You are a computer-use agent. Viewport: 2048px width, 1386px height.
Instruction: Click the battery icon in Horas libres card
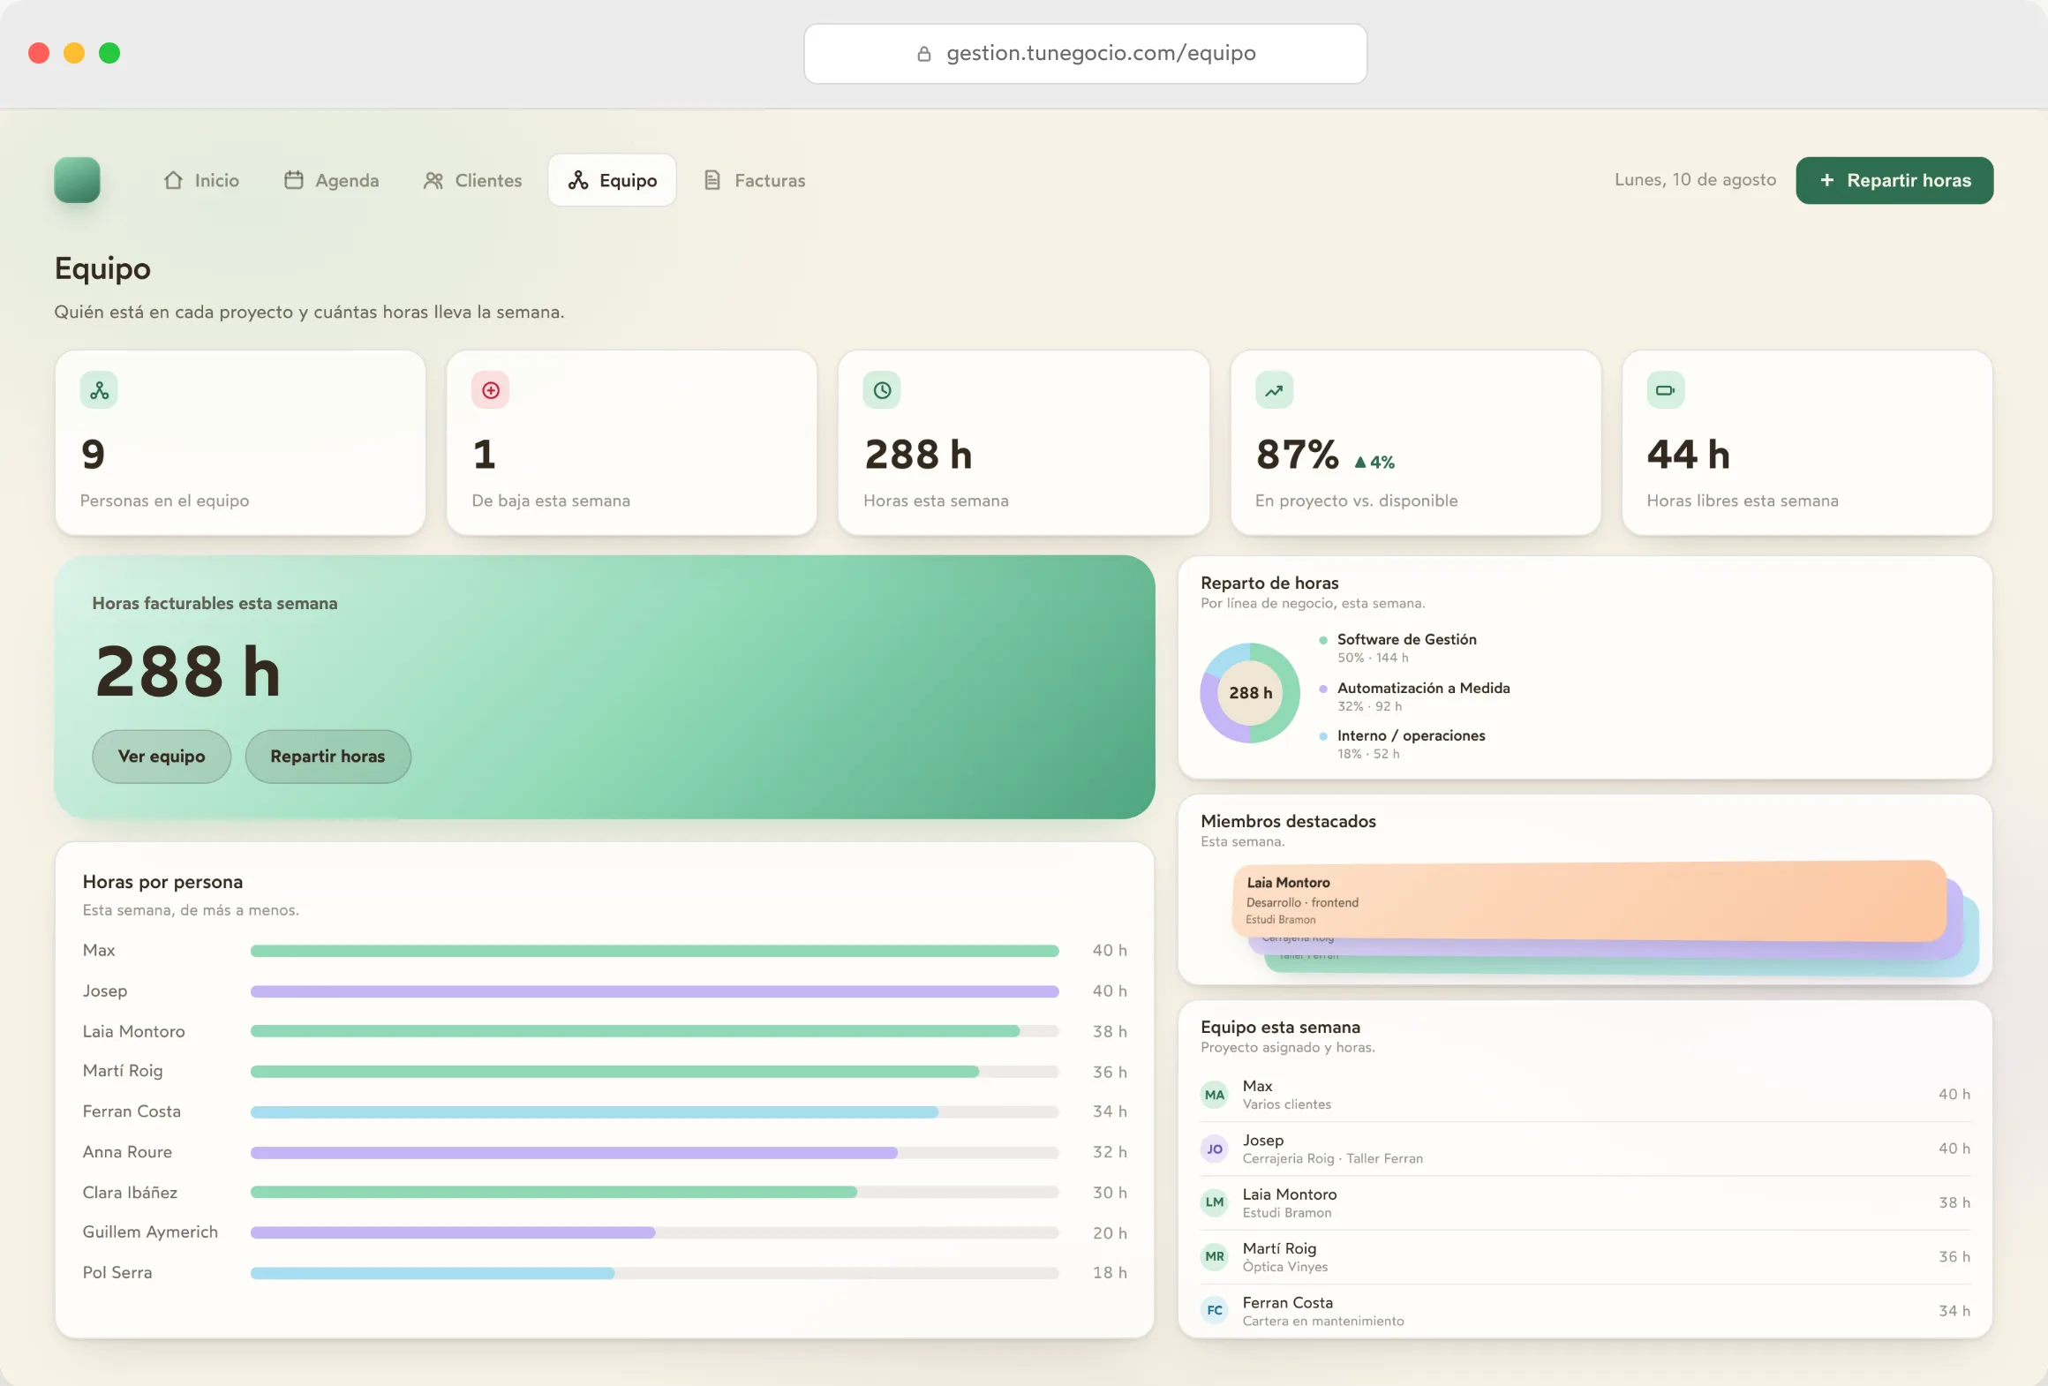tap(1665, 390)
